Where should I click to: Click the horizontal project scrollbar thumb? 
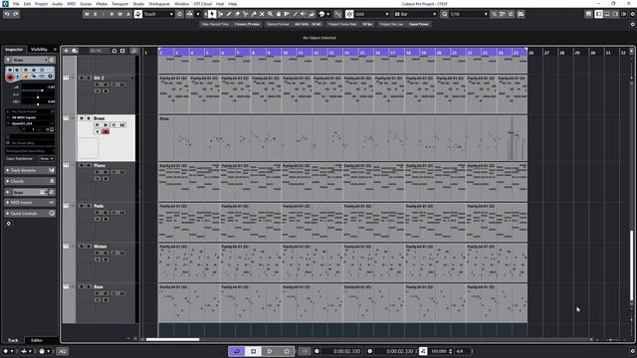[172, 339]
